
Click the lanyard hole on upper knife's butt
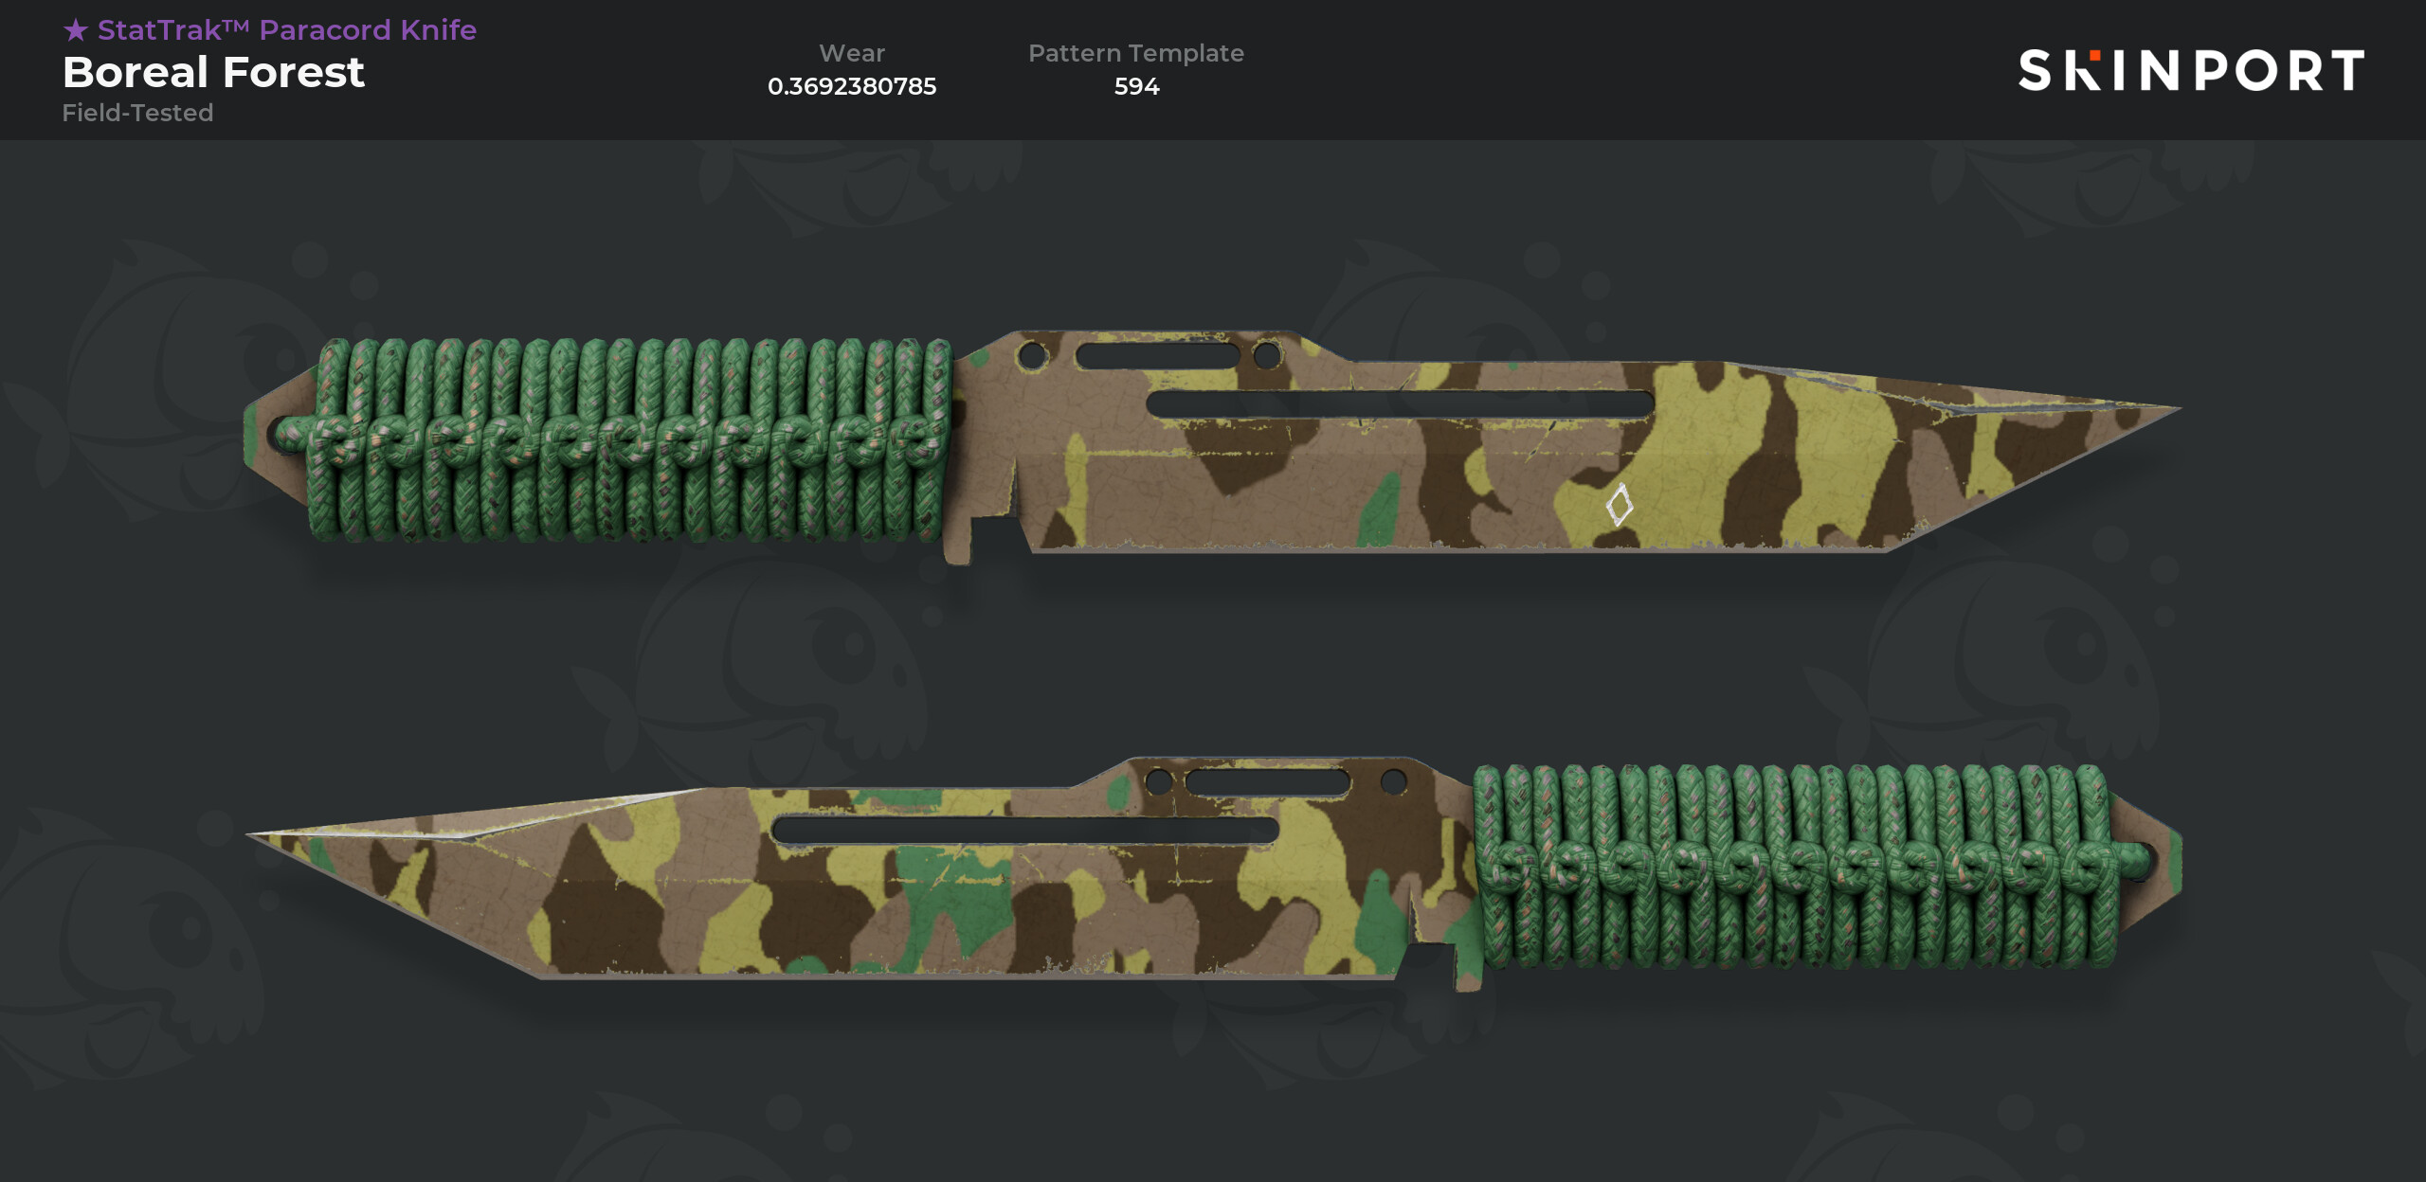tap(284, 434)
